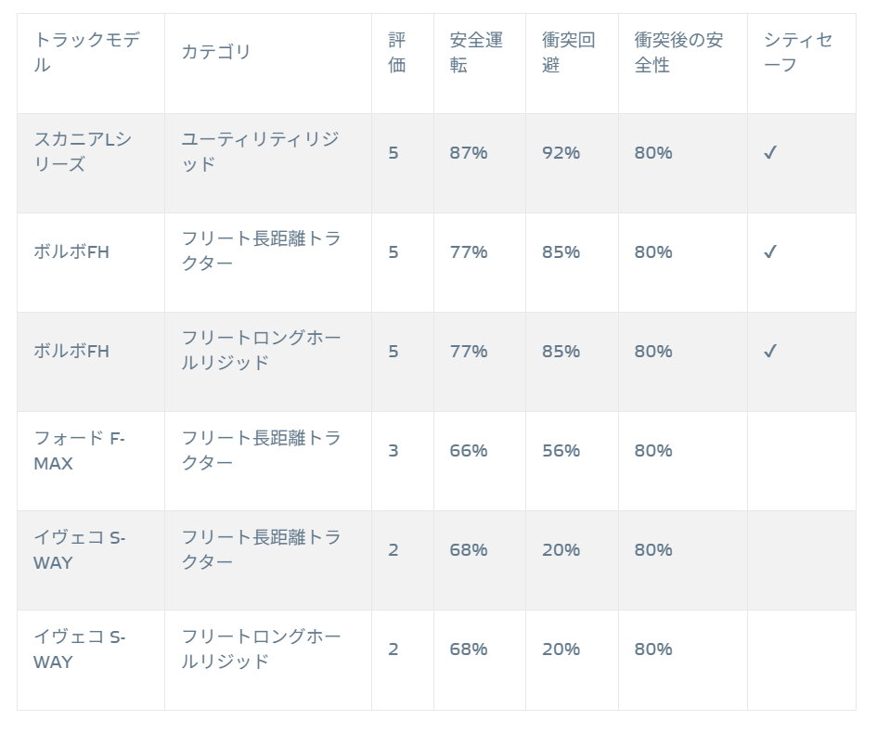Click the 衝突後の安全性 80% cell in the フォード F-MAX row
The image size is (877, 733).
tap(653, 451)
